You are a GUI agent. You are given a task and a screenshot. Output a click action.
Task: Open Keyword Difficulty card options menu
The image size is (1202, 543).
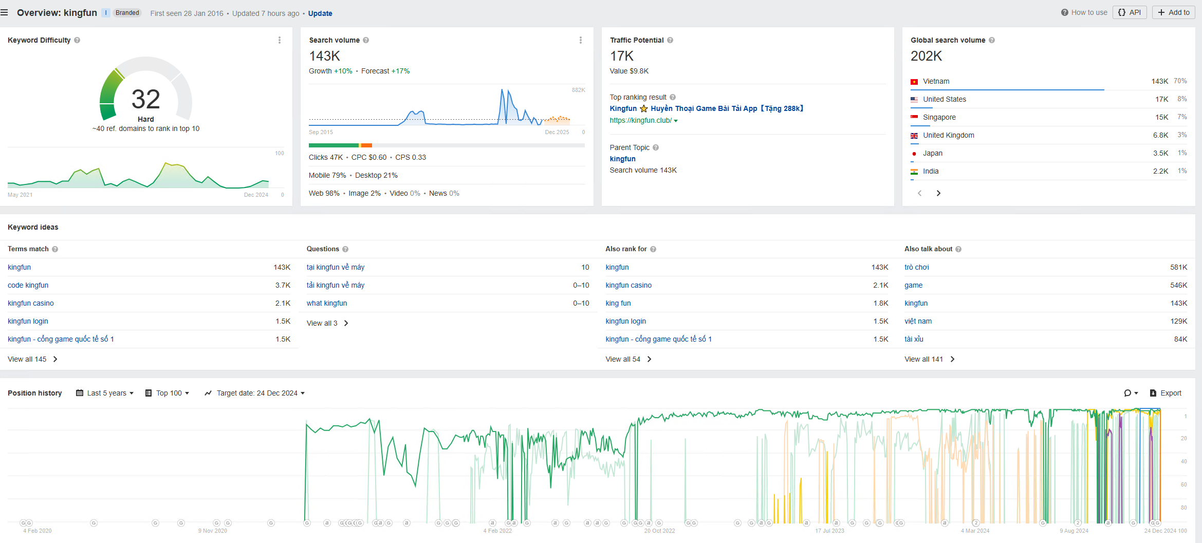(280, 40)
